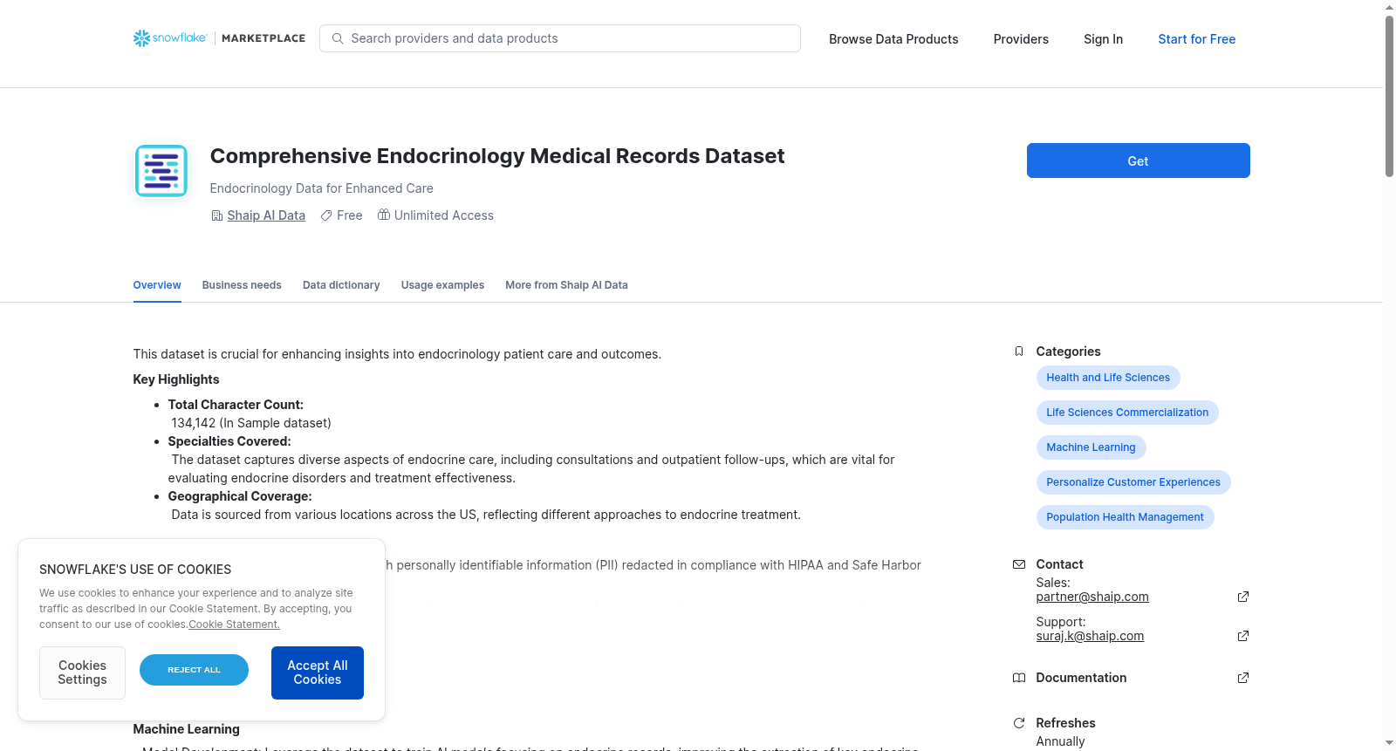1396x751 pixels.
Task: Open the Documentation link text
Action: 1081,678
